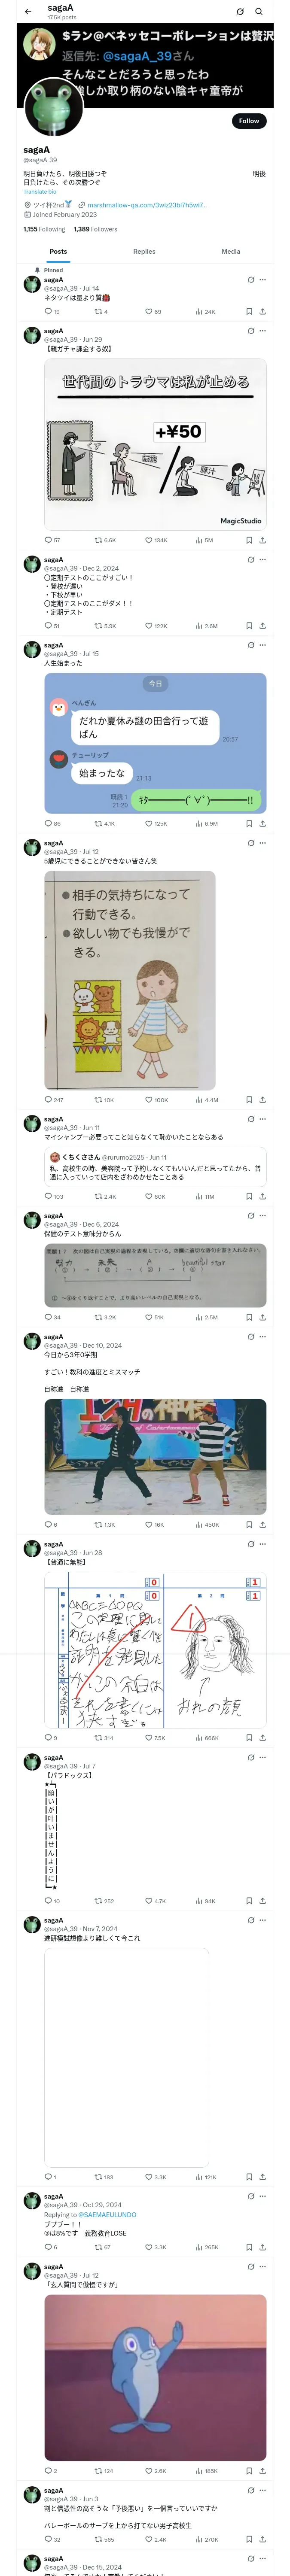Open search with the magnifier icon in header
Viewport: 290px width, 2576px height.
coord(259,12)
